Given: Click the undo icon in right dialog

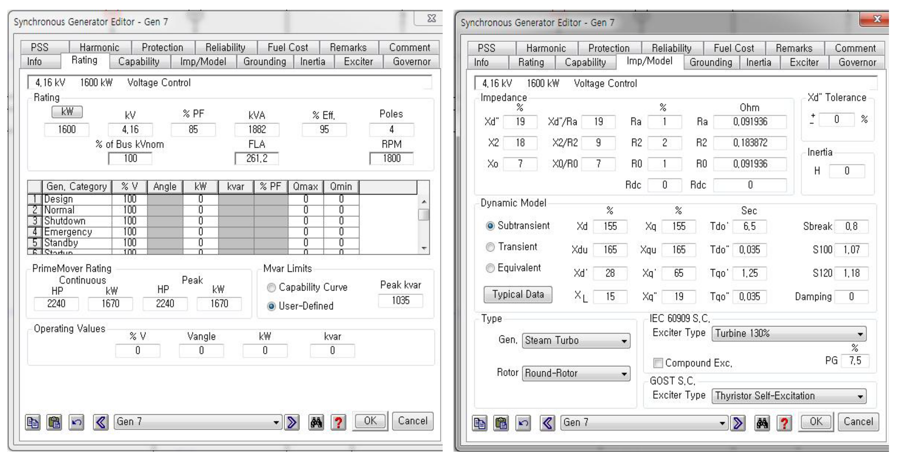Looking at the screenshot, I should click(x=523, y=423).
